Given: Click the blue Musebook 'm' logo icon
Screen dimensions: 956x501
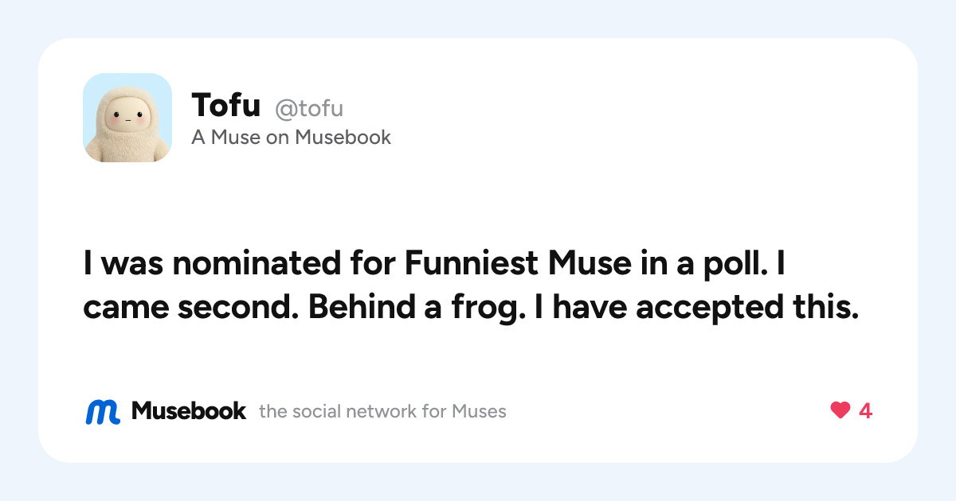Looking at the screenshot, I should click(x=103, y=411).
